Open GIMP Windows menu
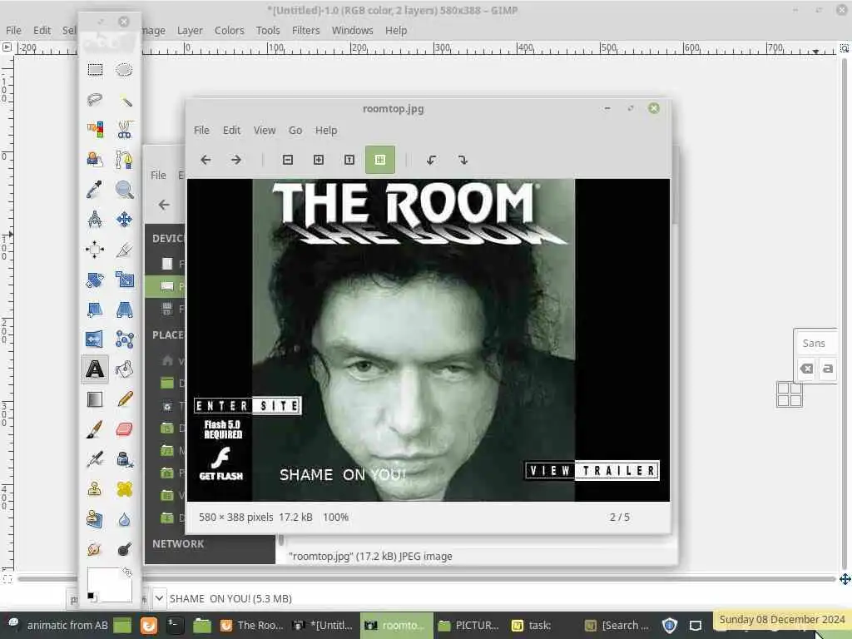This screenshot has width=852, height=639. [352, 31]
